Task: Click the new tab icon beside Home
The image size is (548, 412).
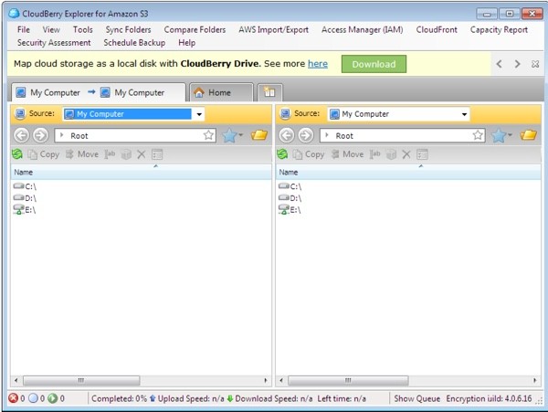Action: [x=269, y=92]
